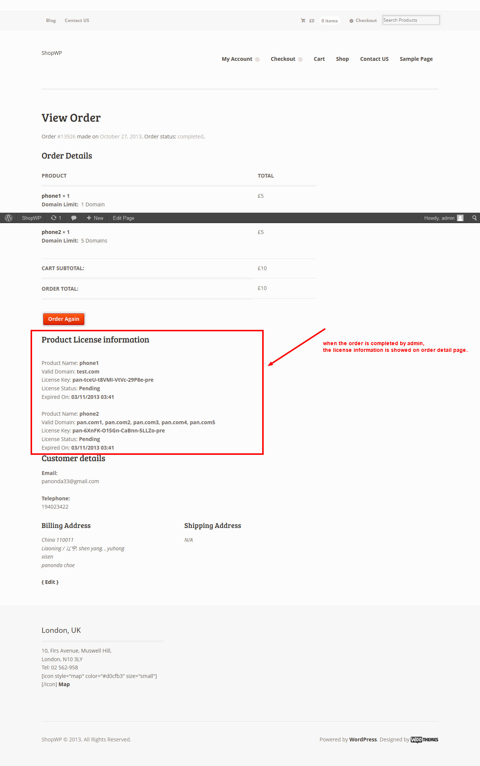Go to the Cart page
Screen dimensions: 480x766
[319, 59]
